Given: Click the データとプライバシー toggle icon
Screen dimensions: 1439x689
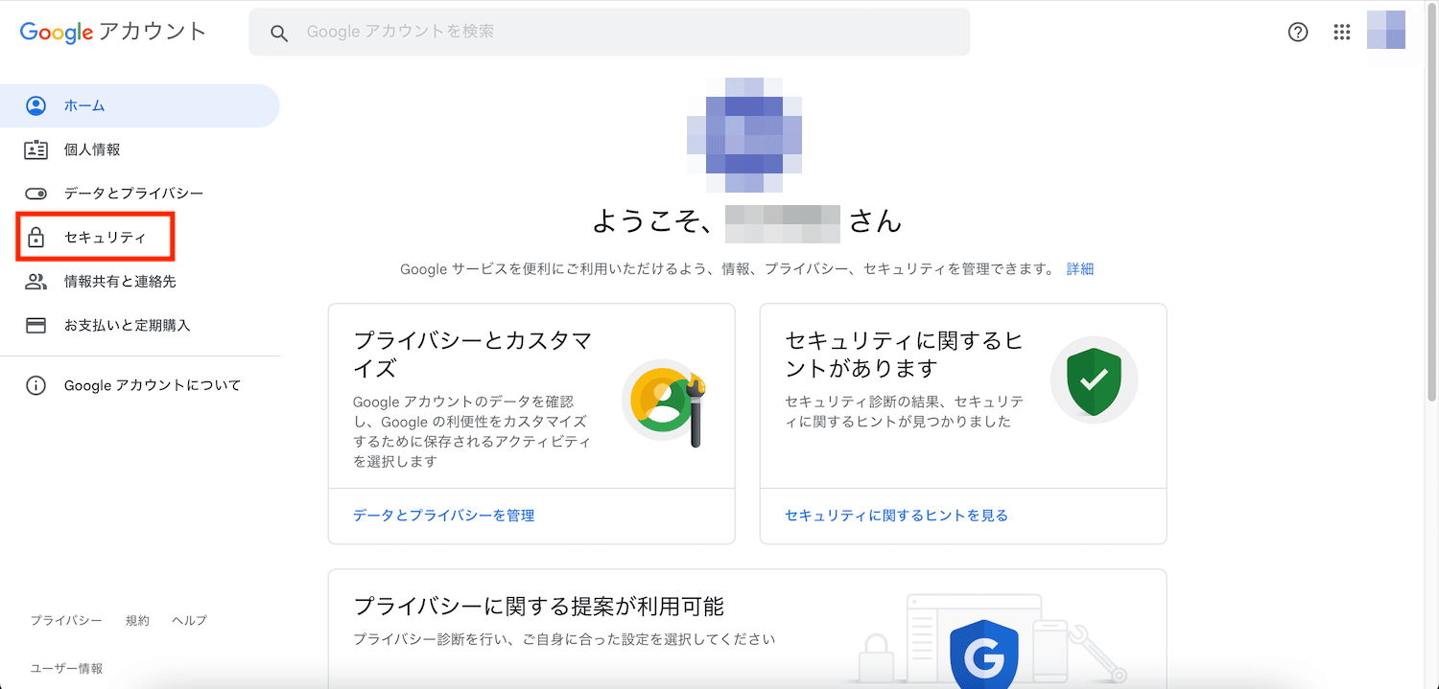Looking at the screenshot, I should click(35, 194).
